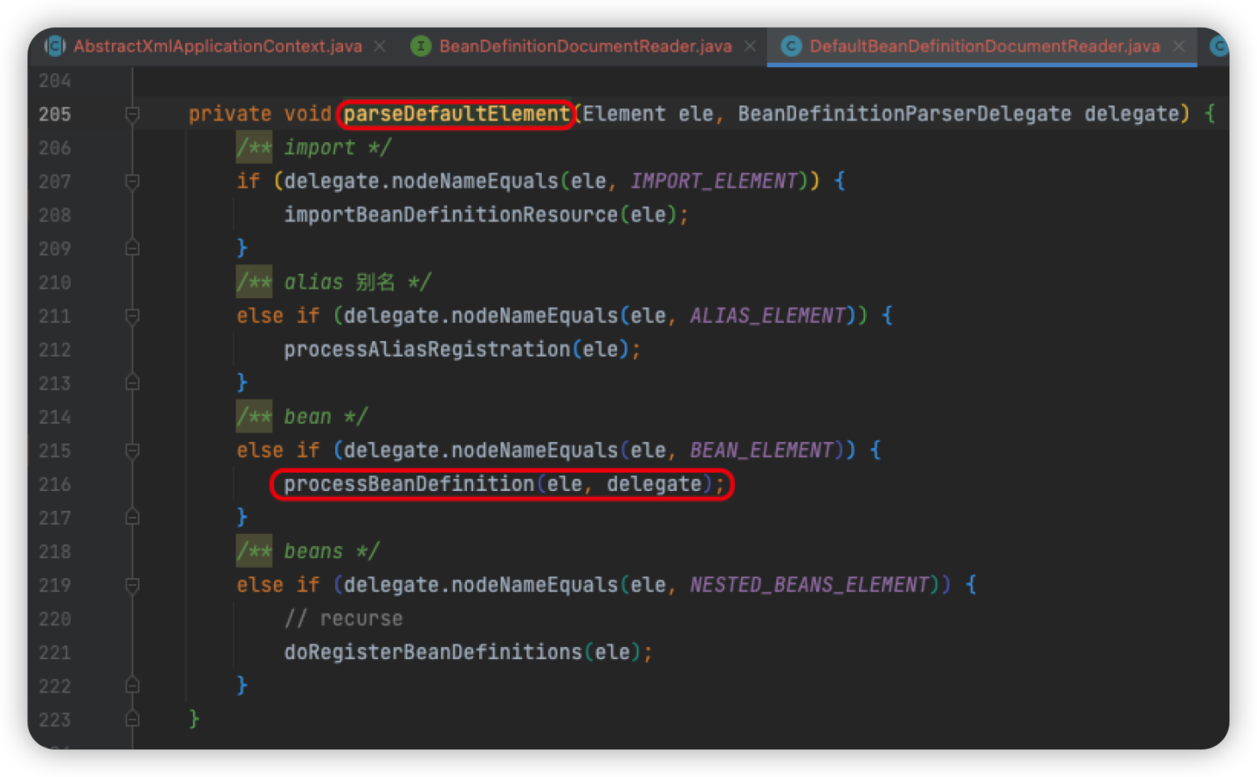Click fold end marker at line 223
Viewport: 1257px width, 777px height.
click(x=132, y=719)
